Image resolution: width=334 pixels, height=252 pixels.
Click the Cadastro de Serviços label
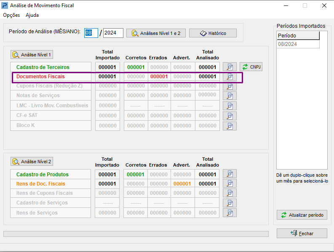(x=42, y=203)
